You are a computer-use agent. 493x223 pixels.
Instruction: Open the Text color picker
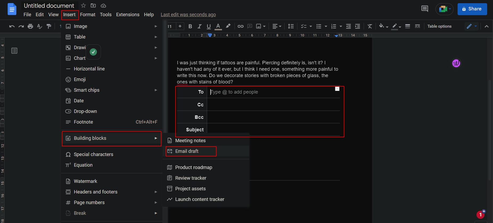218,26
